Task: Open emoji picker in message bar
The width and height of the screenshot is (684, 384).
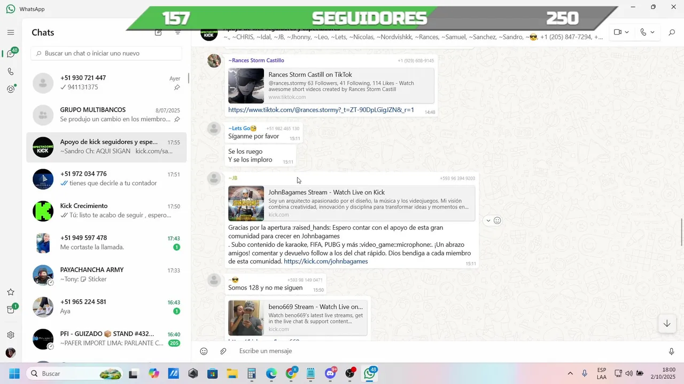Action: [204, 351]
